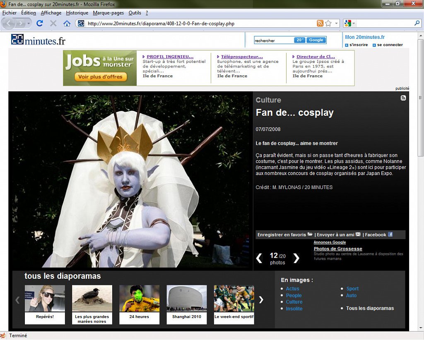Screen dimensions: 424x340
Task: Show more slideshows with the carousel right arrow
Action: [x=261, y=300]
